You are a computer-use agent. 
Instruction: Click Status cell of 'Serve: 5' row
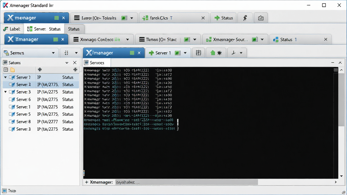tap(68, 114)
